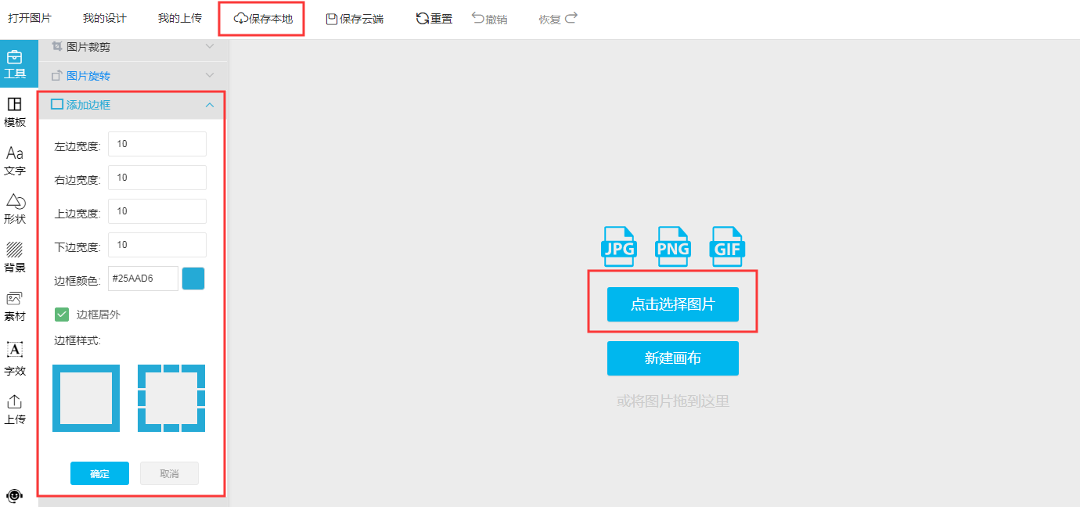Open the 素材 materials sidebar tab

coord(15,306)
